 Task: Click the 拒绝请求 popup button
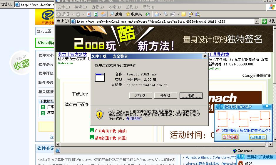(x=258, y=137)
